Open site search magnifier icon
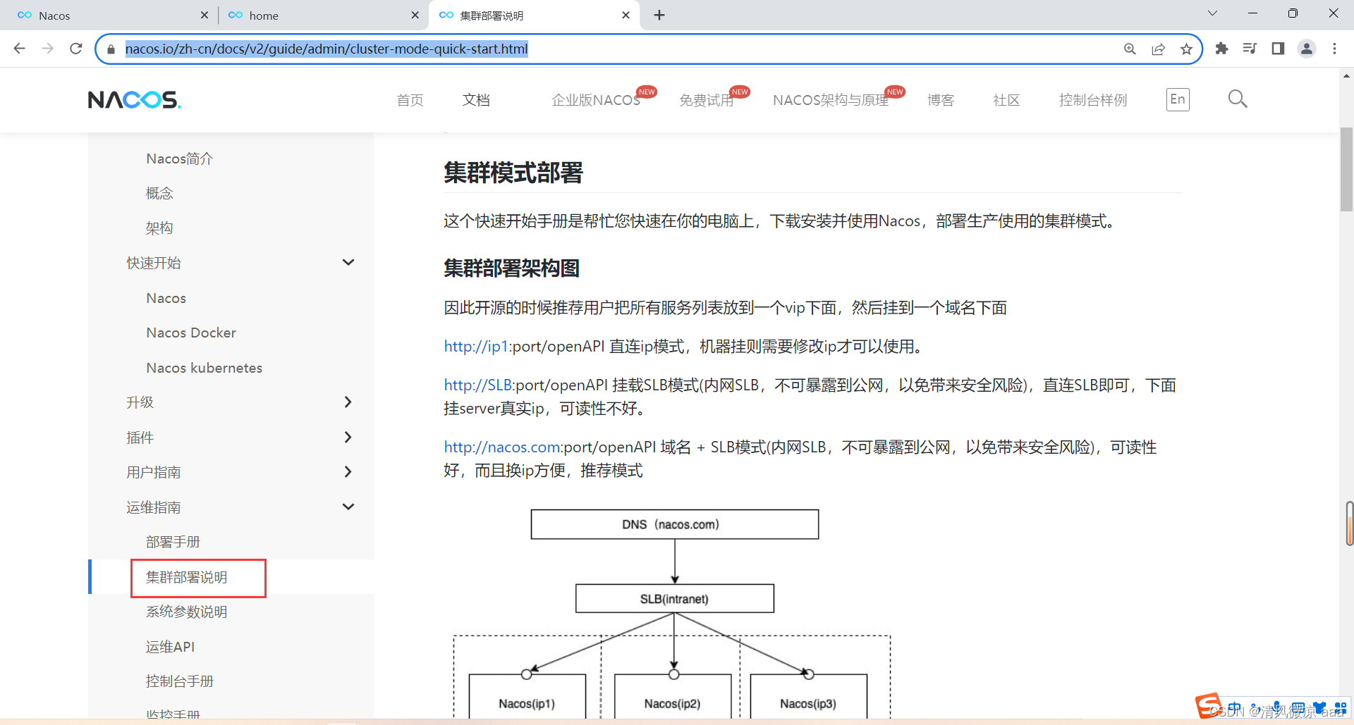This screenshot has height=725, width=1354. [x=1237, y=99]
